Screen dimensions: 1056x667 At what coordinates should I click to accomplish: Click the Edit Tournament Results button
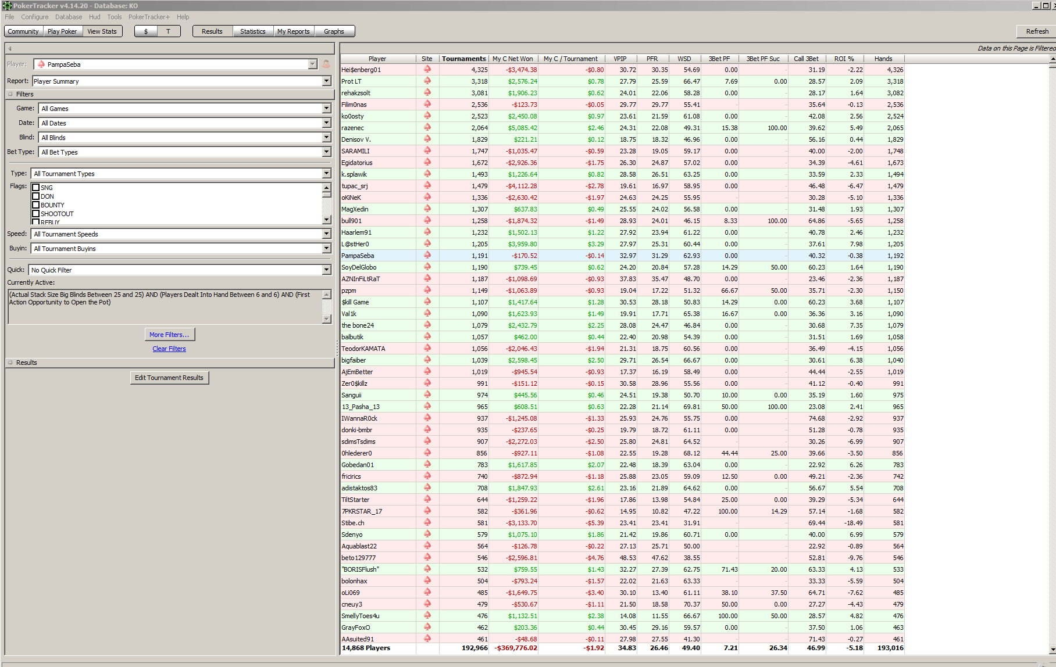[169, 378]
